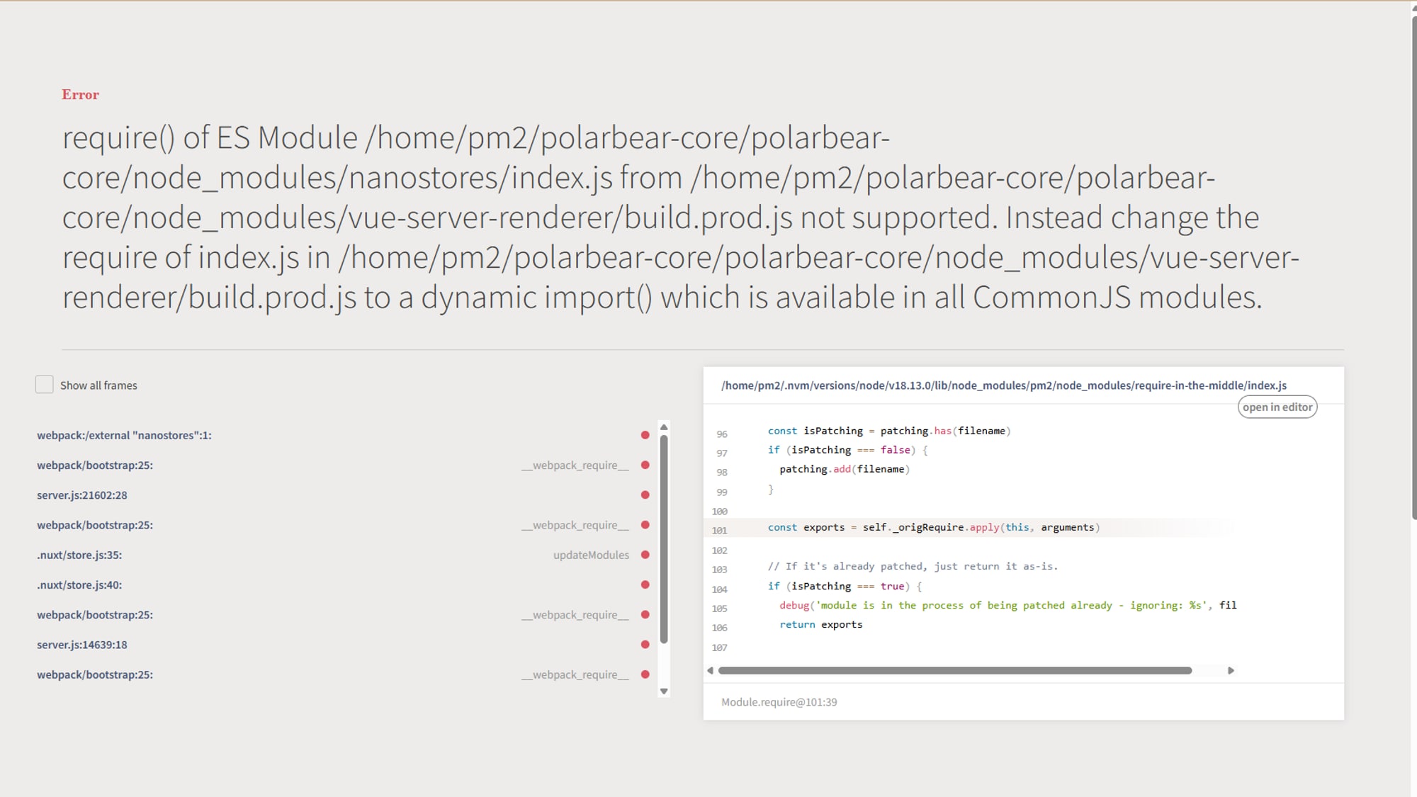Click red dot next to .nuxt/store.js:40
This screenshot has width=1417, height=797.
pyautogui.click(x=645, y=585)
